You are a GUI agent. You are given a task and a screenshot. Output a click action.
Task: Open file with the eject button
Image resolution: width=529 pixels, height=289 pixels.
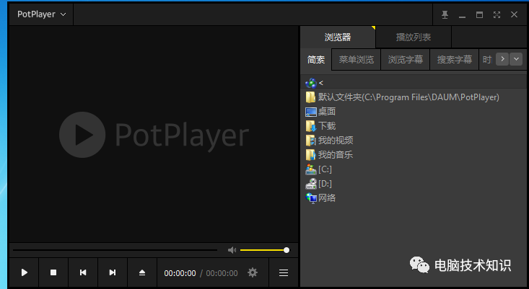(x=142, y=272)
